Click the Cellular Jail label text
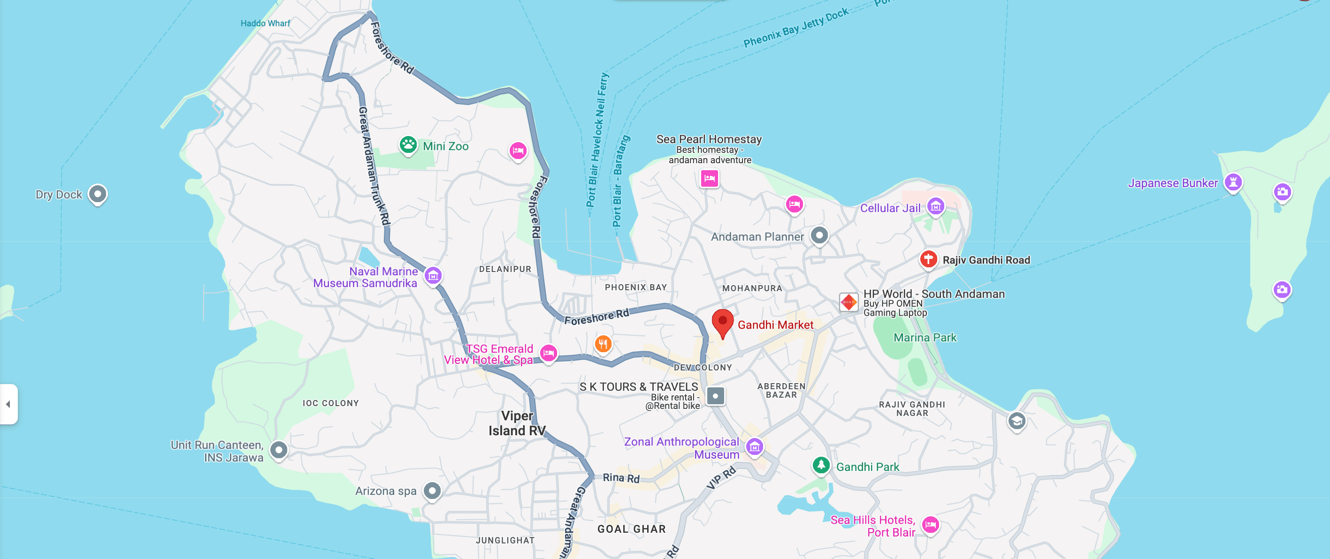Screen dimensions: 1330x559 pos(890,208)
